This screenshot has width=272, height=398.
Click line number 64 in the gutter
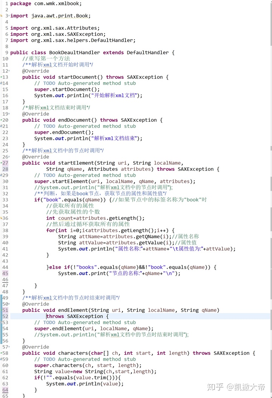[x=5, y=390]
